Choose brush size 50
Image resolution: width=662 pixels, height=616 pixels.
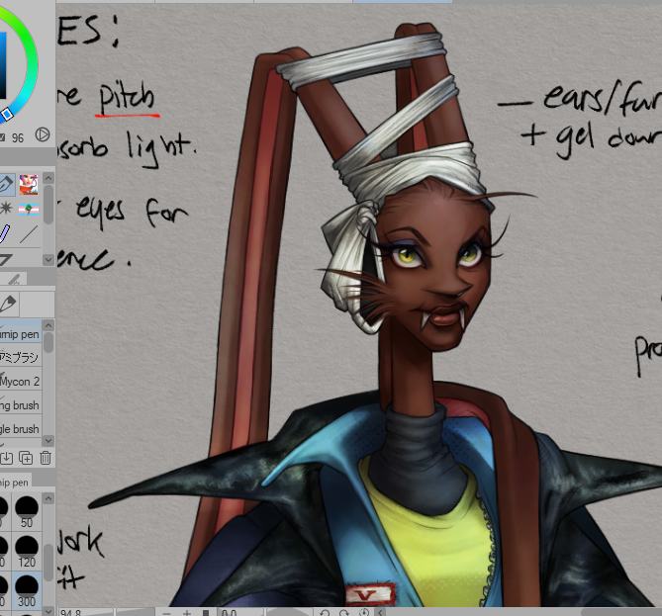(x=26, y=512)
